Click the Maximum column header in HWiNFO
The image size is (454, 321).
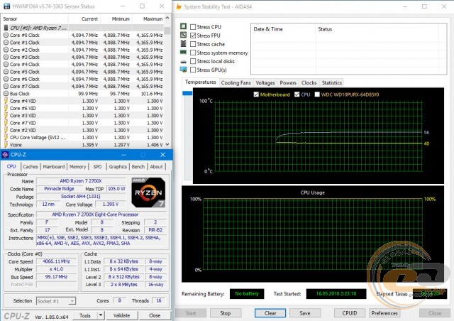point(148,19)
